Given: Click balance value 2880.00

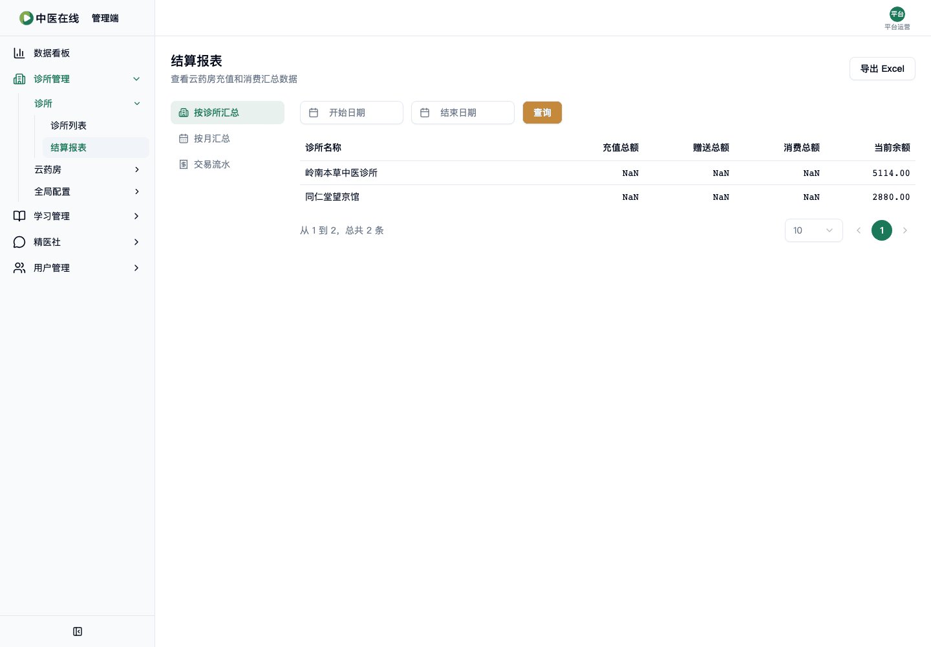Looking at the screenshot, I should click(x=891, y=197).
